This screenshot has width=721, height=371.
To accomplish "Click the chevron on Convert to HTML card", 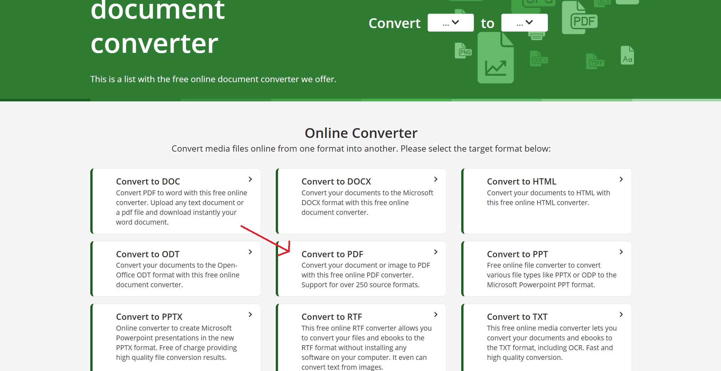I will 621,179.
